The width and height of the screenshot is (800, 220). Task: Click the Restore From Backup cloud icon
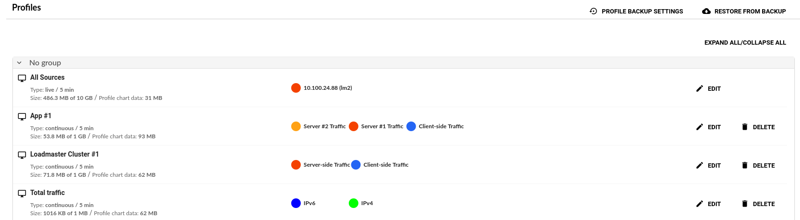click(x=706, y=11)
